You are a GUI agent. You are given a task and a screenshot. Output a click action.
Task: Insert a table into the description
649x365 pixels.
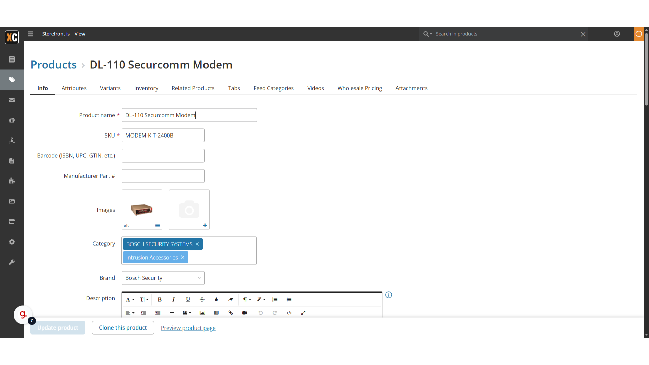tap(216, 313)
